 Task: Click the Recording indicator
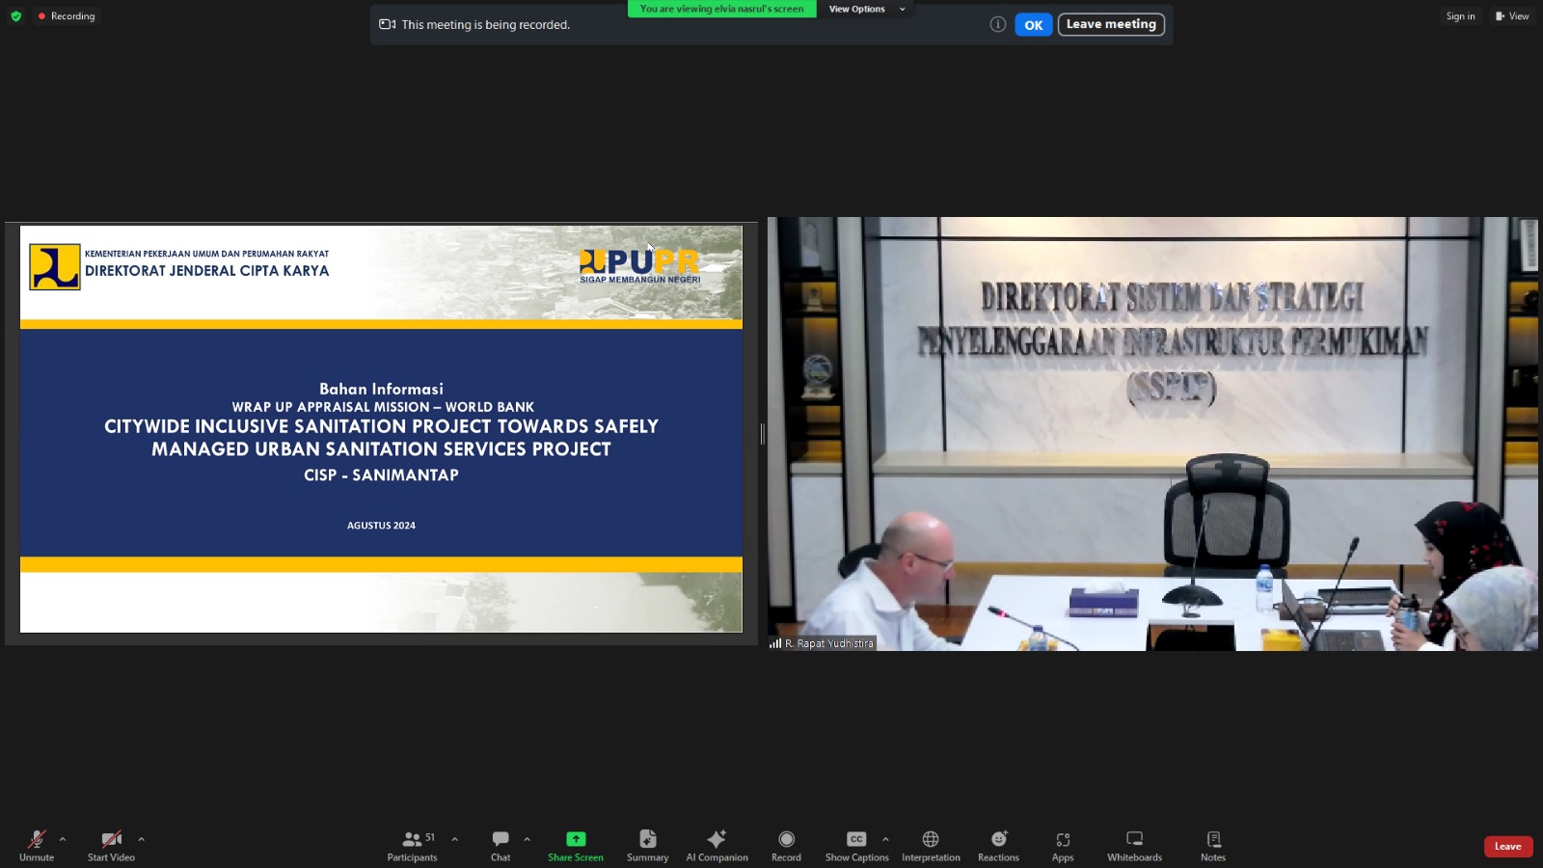(67, 16)
